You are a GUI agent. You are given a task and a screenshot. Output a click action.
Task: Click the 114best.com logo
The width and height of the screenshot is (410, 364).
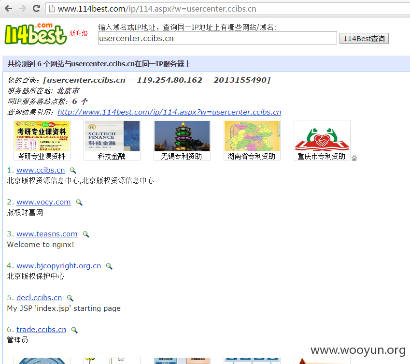coord(36,34)
